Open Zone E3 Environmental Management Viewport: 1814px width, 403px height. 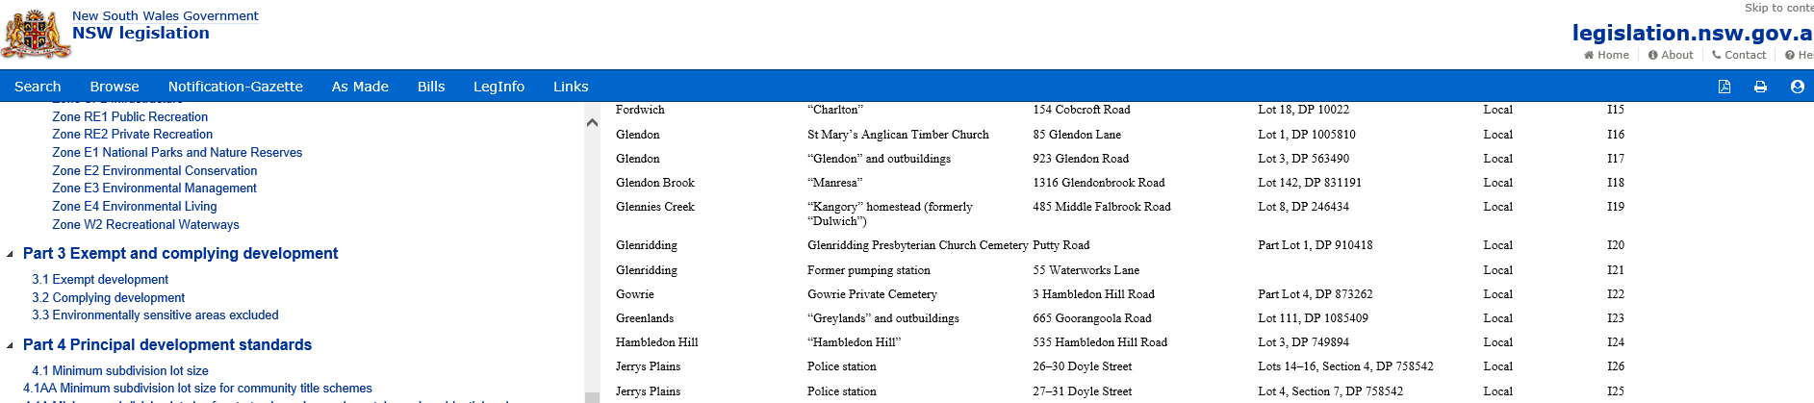pos(154,189)
